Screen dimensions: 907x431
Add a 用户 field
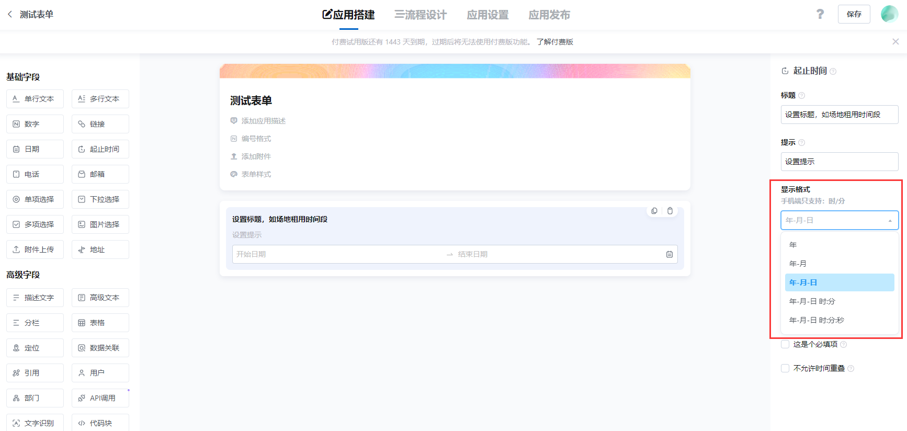(100, 373)
